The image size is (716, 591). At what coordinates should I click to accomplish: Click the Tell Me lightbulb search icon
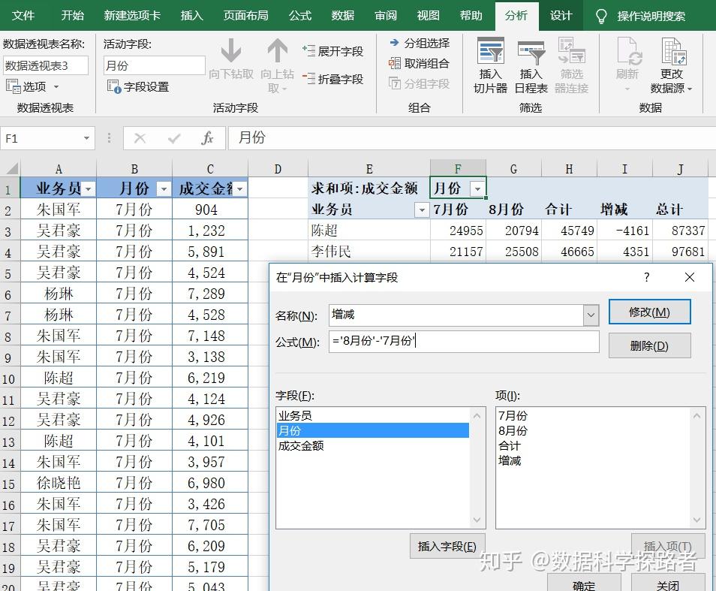pyautogui.click(x=601, y=17)
